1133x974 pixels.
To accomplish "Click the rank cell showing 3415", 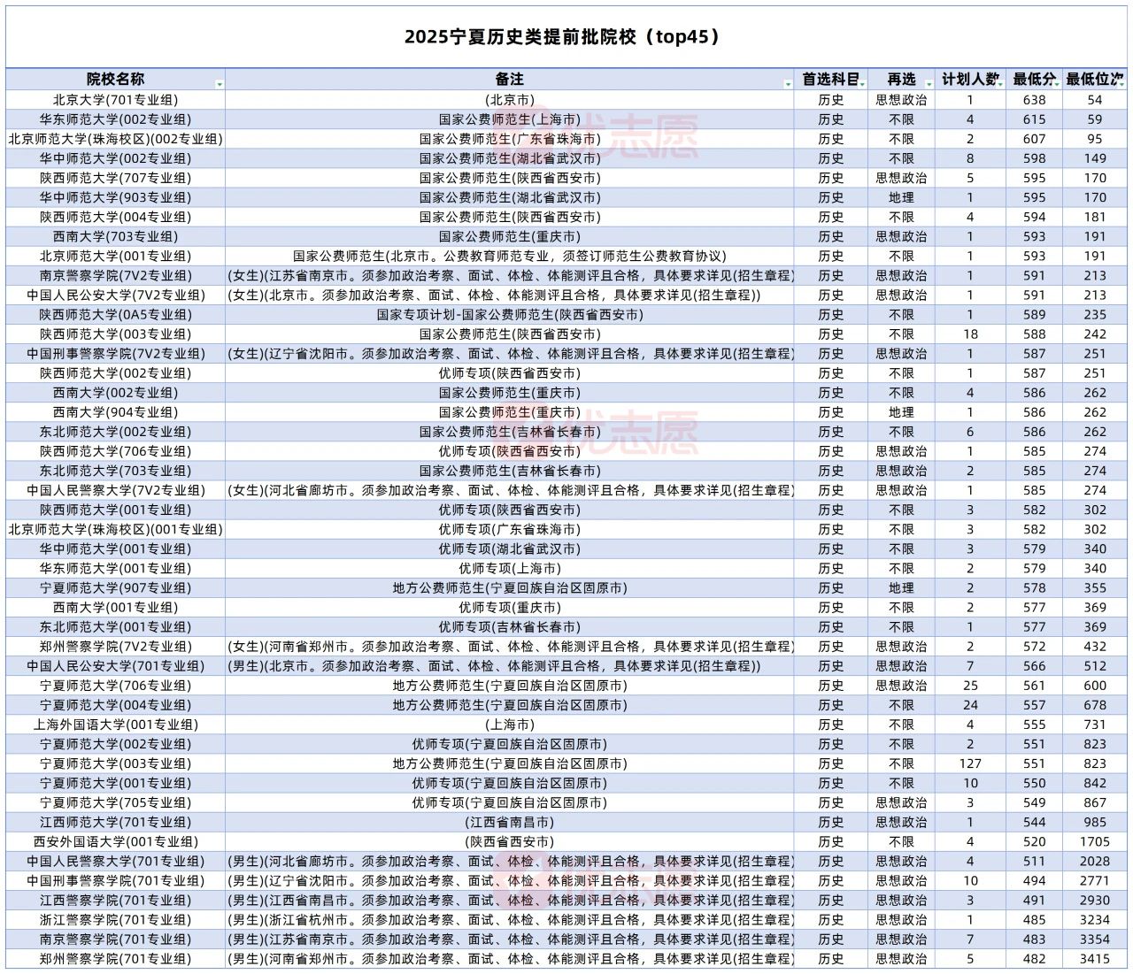I will [x=1094, y=959].
